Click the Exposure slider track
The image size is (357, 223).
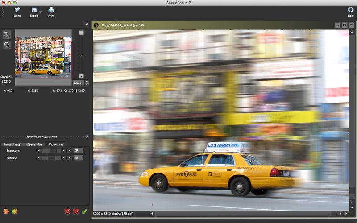pyautogui.click(x=51, y=151)
